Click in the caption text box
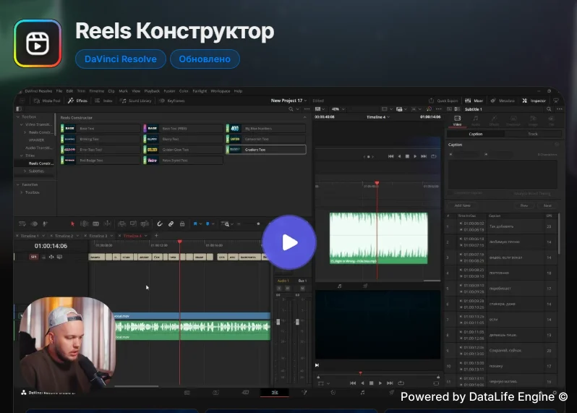Image resolution: width=577 pixels, height=413 pixels. pyautogui.click(x=503, y=174)
